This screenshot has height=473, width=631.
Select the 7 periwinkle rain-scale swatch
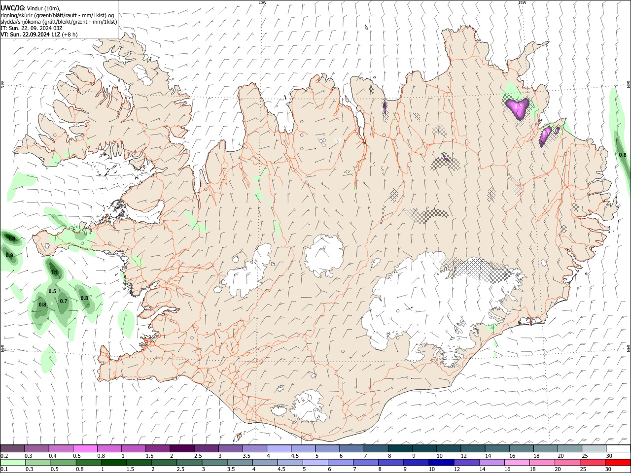[366, 462]
